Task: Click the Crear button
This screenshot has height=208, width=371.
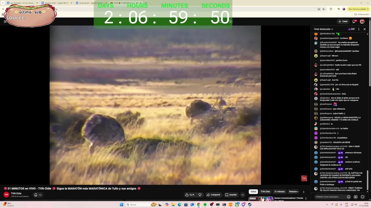Action: pos(343,21)
